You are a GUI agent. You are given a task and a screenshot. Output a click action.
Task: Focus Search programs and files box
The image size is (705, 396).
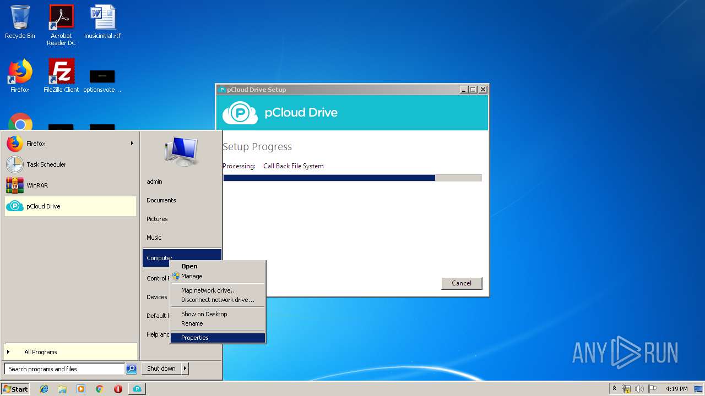tap(64, 369)
